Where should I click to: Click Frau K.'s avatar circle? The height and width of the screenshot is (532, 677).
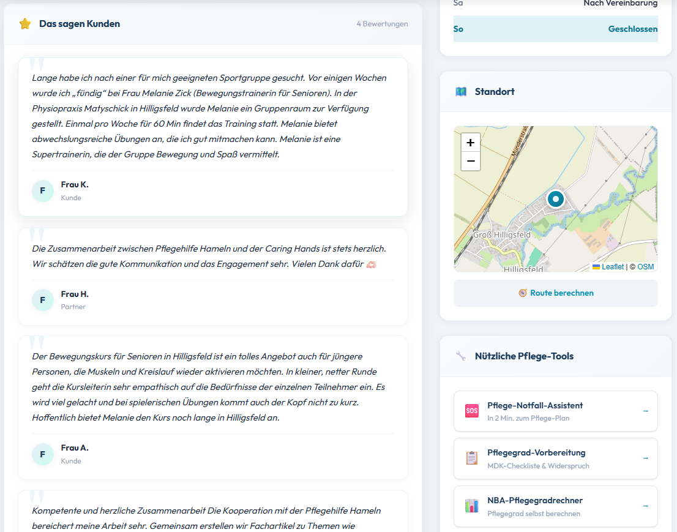pos(42,191)
